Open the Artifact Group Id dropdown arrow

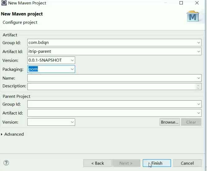click(199, 43)
